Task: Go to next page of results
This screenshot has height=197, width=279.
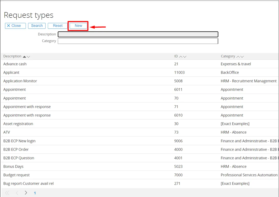Action: (x=26, y=193)
